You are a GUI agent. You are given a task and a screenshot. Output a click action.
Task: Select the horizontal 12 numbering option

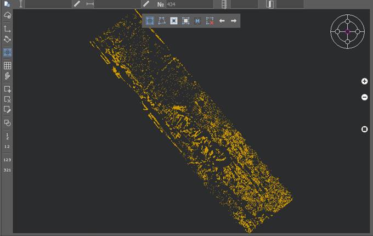pos(7,147)
